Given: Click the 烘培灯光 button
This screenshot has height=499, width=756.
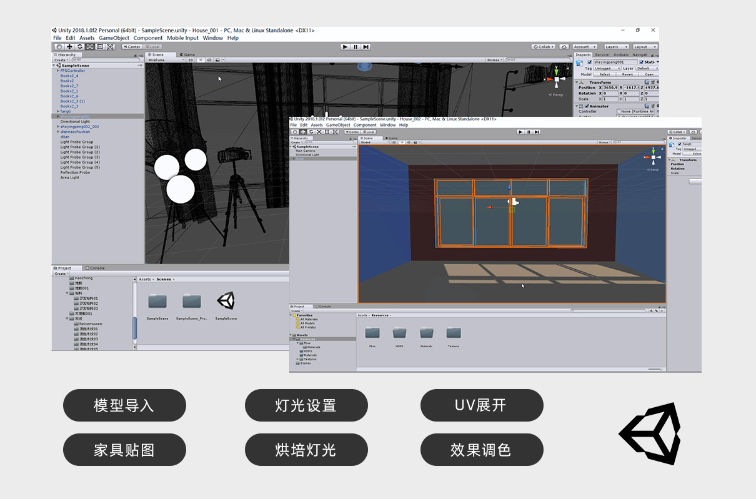Looking at the screenshot, I should click(x=306, y=450).
